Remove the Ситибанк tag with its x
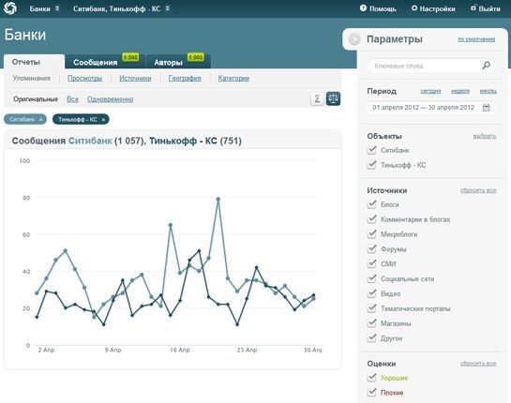 [40, 120]
